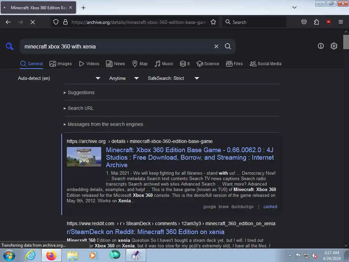Select the General search tab

point(31,64)
